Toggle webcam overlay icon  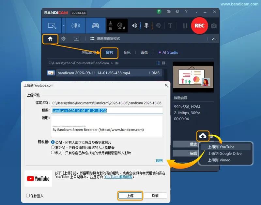pos(121,26)
